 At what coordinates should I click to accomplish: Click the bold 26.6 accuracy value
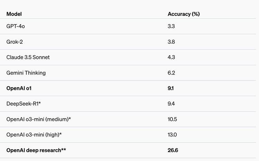tap(173, 150)
